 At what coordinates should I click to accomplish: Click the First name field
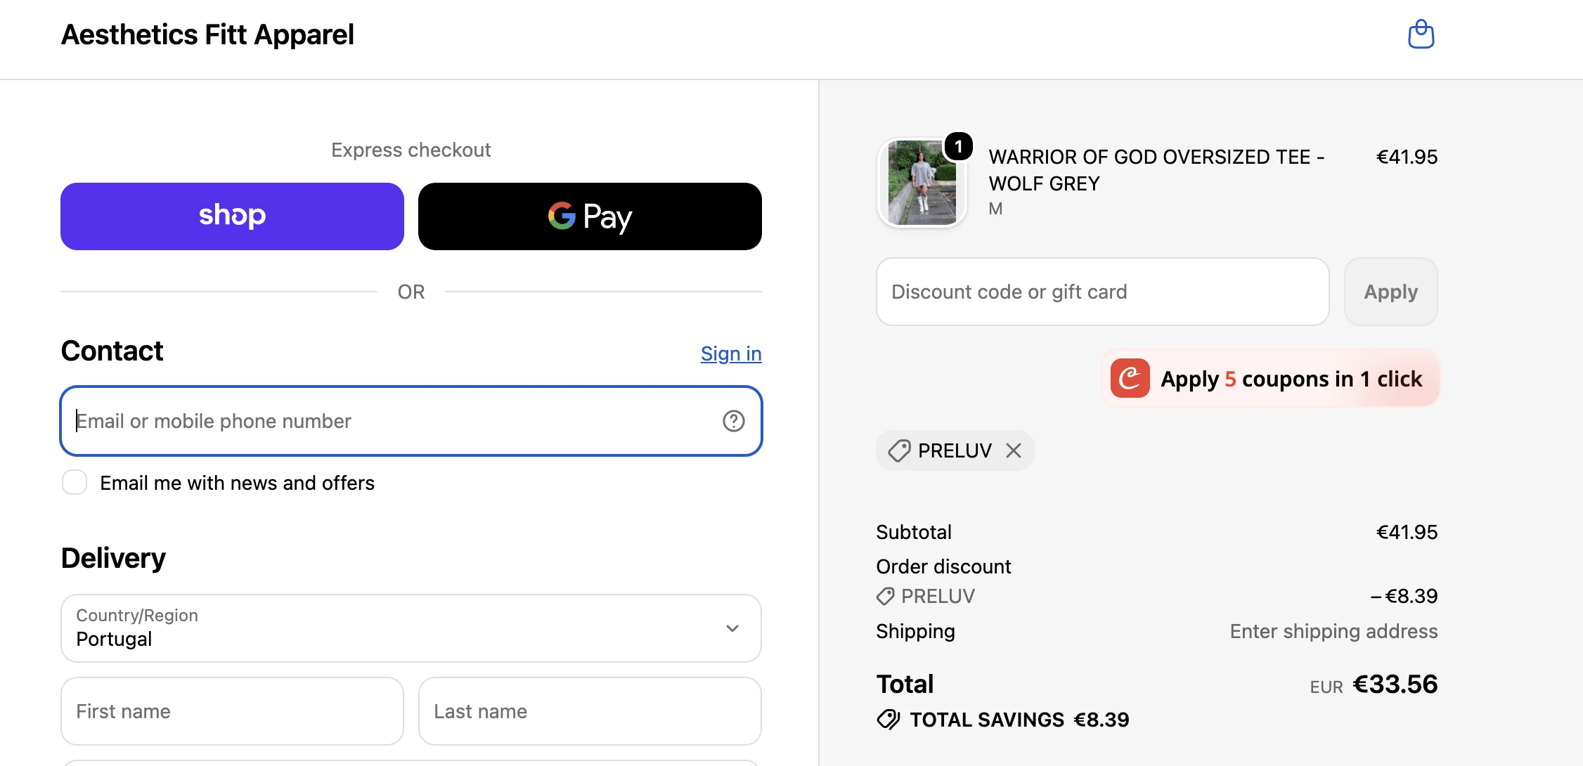pyautogui.click(x=232, y=711)
